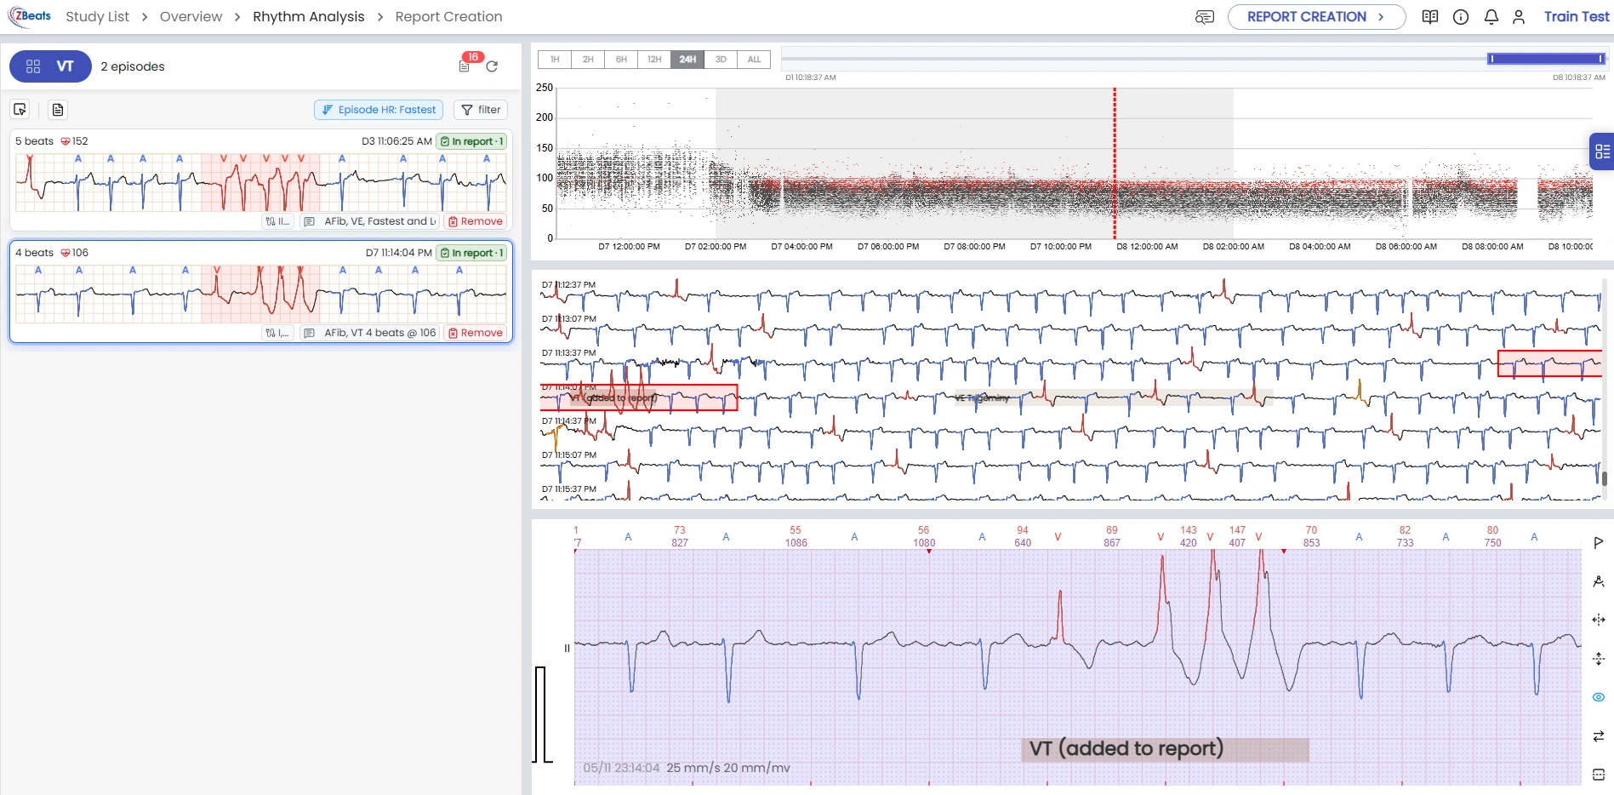Click the comment icon on 152 bpm episode
The width and height of the screenshot is (1614, 795).
[310, 221]
